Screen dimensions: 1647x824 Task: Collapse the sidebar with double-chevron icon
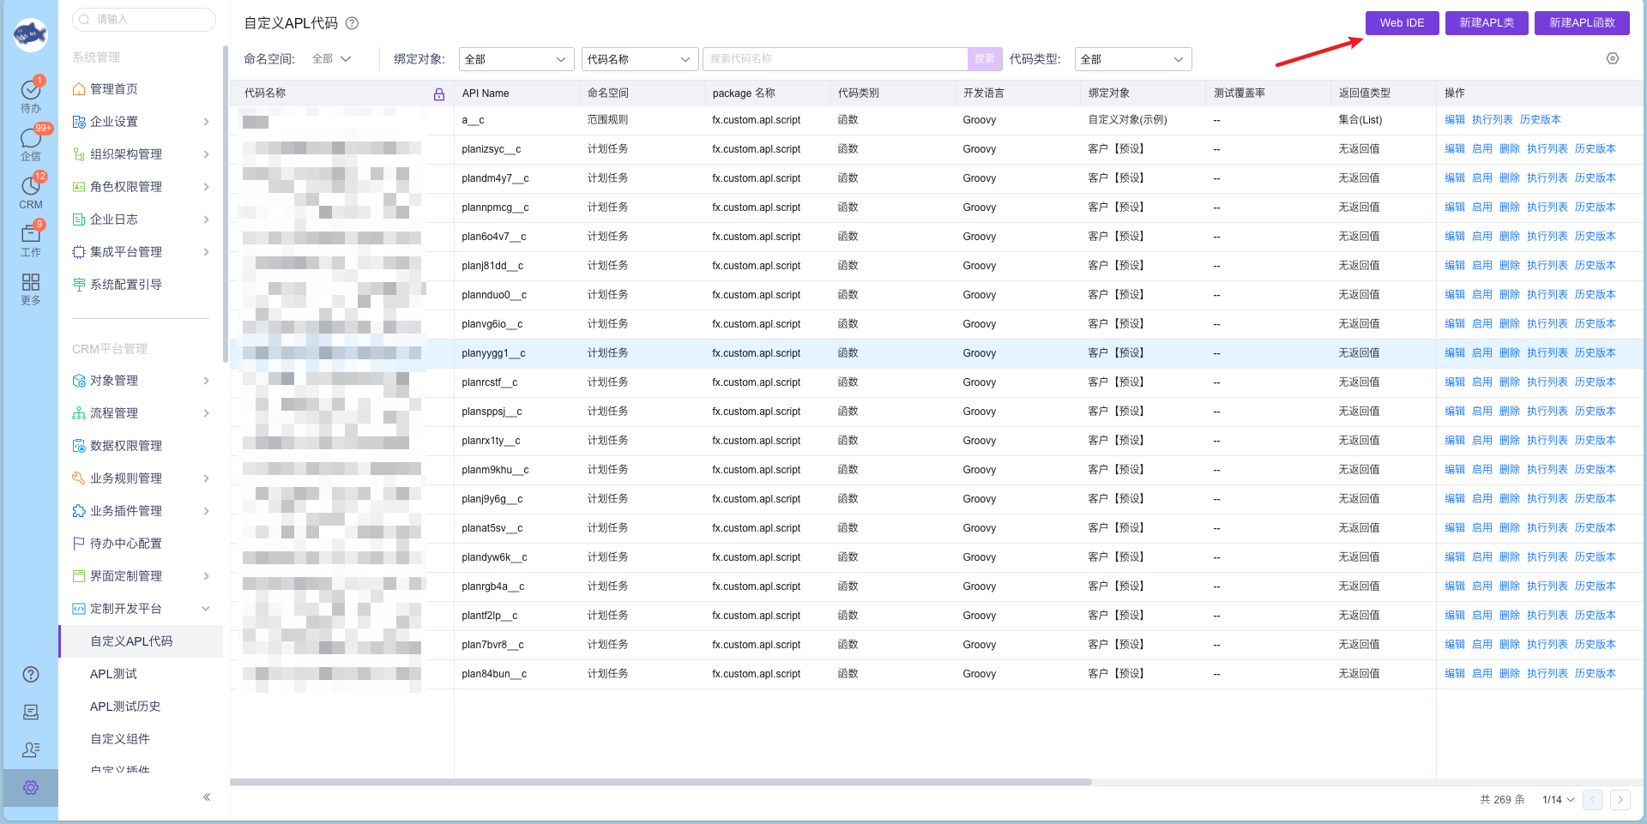click(207, 797)
